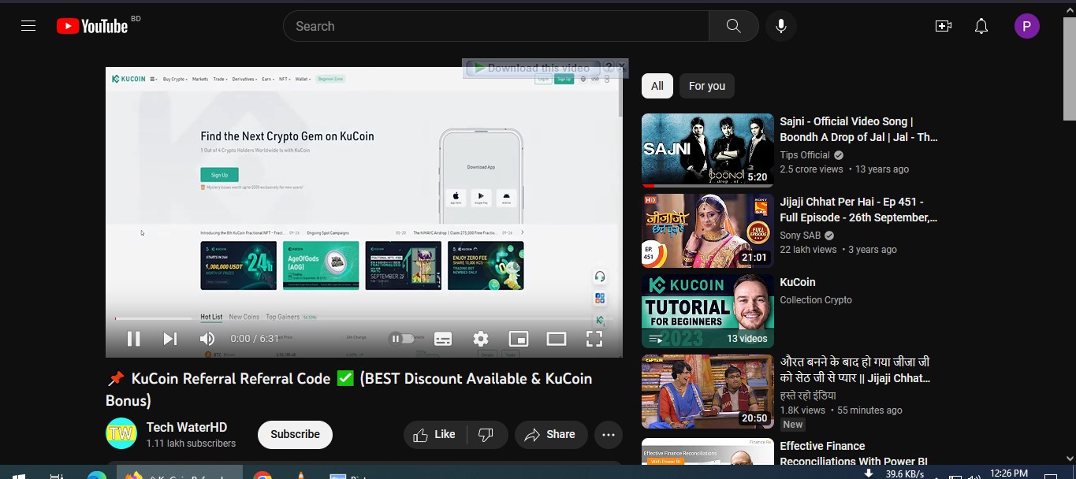Click the YouTube logo to go home
Viewport: 1076px width, 479px height.
(x=92, y=26)
